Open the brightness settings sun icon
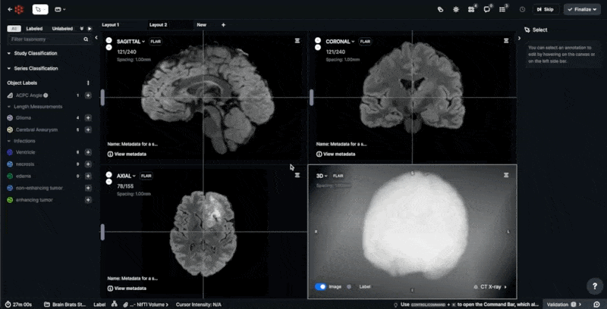Screen dimensions: 607x309 (x=456, y=10)
